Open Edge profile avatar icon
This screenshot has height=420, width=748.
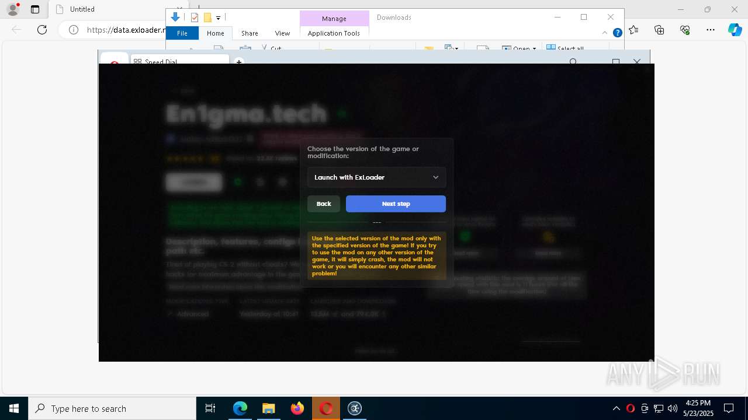(x=13, y=9)
